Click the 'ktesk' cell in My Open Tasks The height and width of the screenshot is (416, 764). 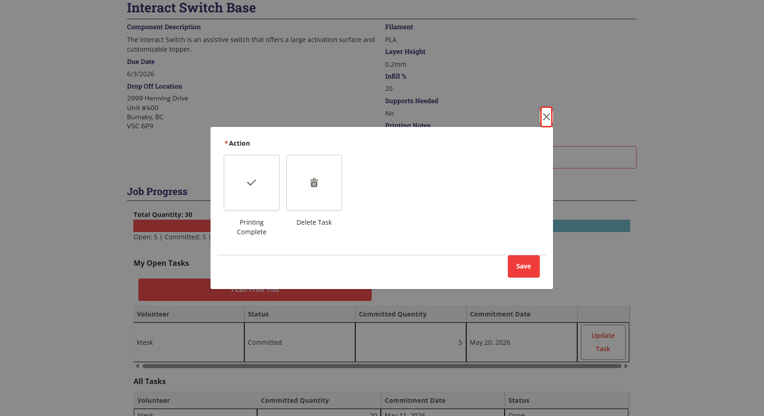pyautogui.click(x=189, y=342)
